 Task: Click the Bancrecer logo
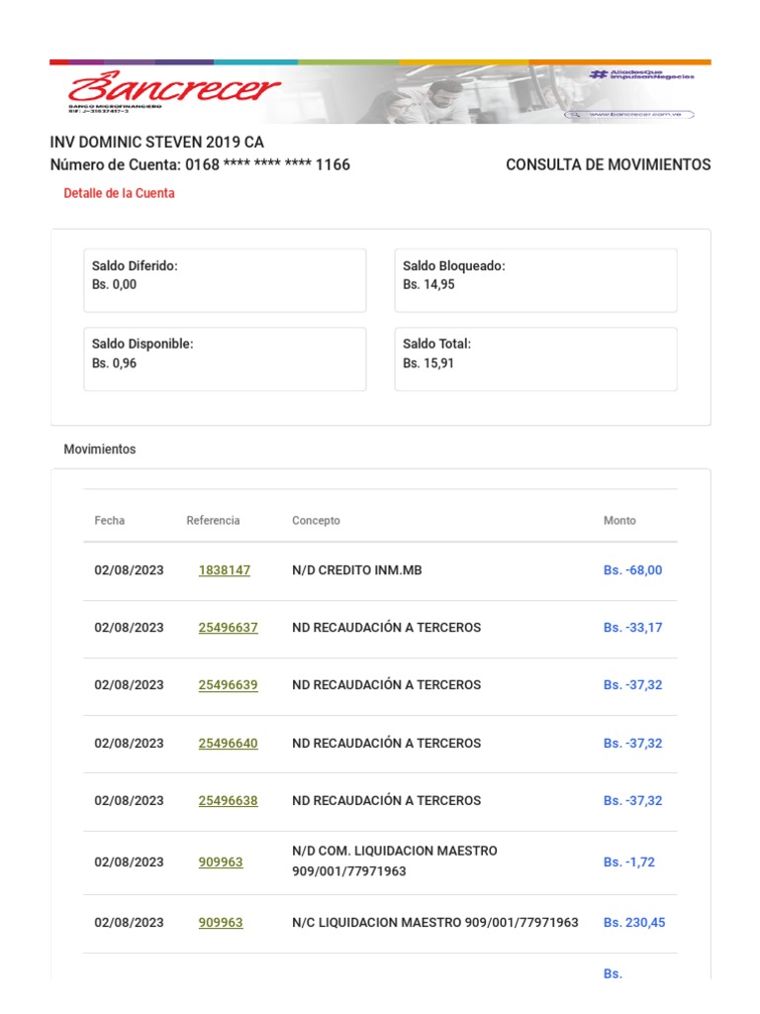pyautogui.click(x=173, y=90)
